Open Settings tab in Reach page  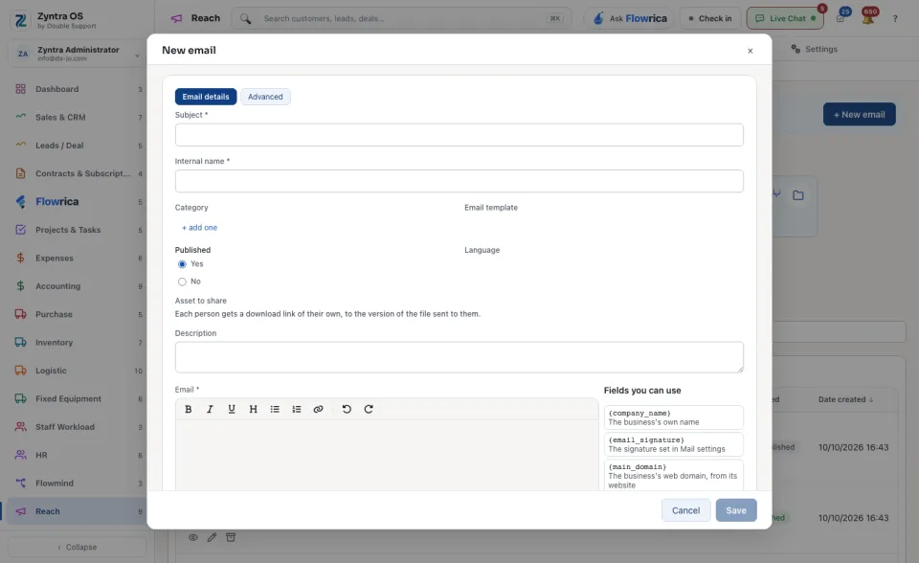pos(814,49)
